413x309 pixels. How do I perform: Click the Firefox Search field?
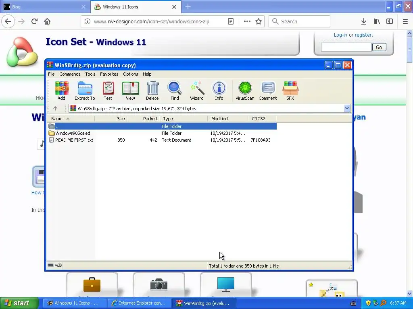(299, 22)
